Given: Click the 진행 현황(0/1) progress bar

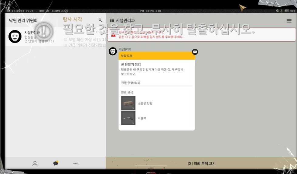Looking at the screenshot, I should 157,86.
